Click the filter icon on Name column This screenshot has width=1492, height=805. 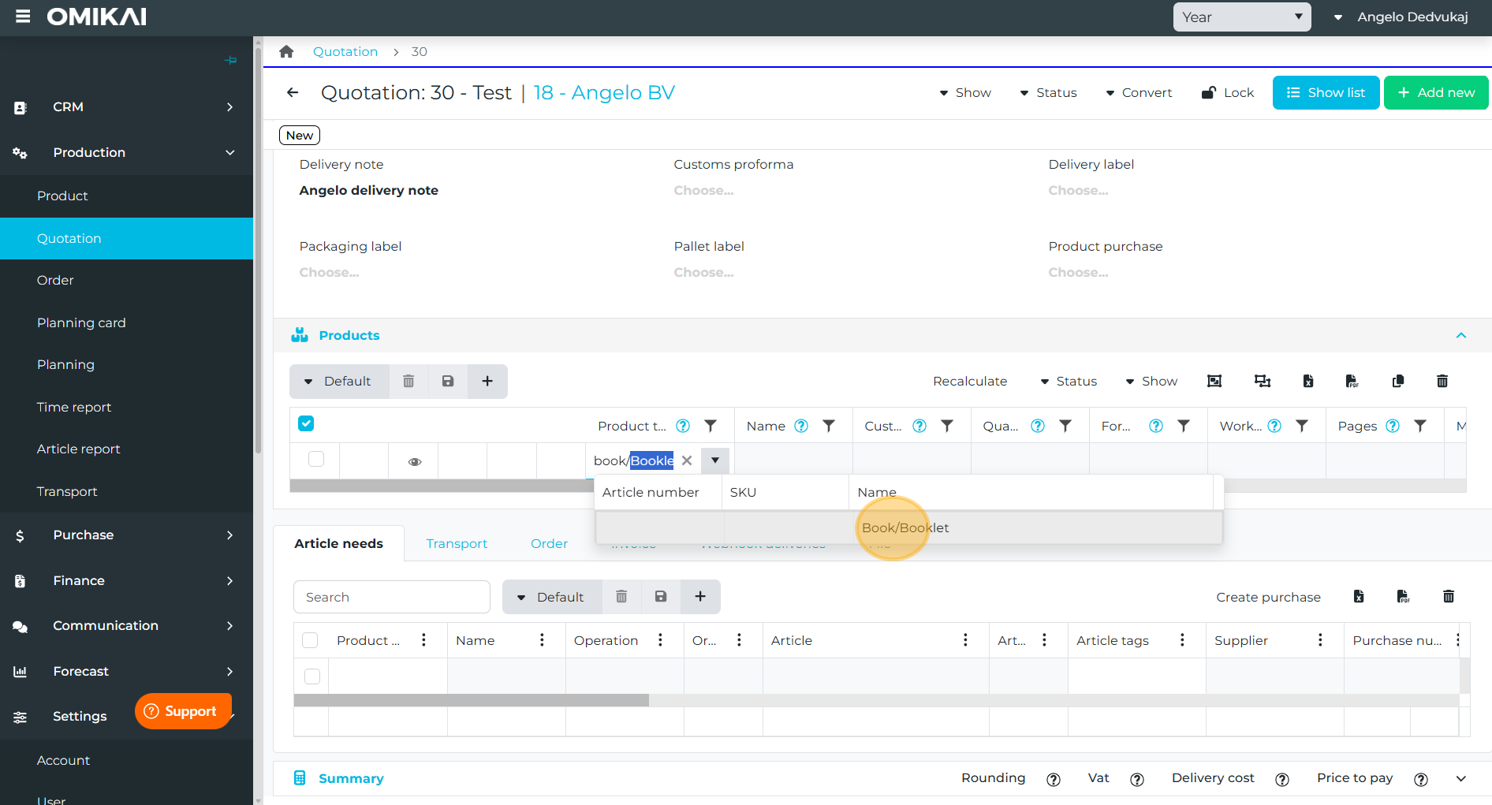829,426
